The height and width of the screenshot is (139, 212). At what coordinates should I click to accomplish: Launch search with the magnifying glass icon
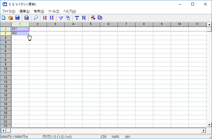pos(36,18)
